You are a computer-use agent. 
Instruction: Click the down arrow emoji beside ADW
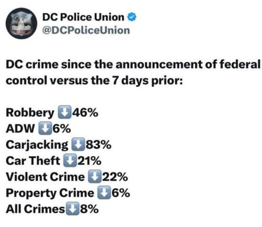click(x=45, y=128)
